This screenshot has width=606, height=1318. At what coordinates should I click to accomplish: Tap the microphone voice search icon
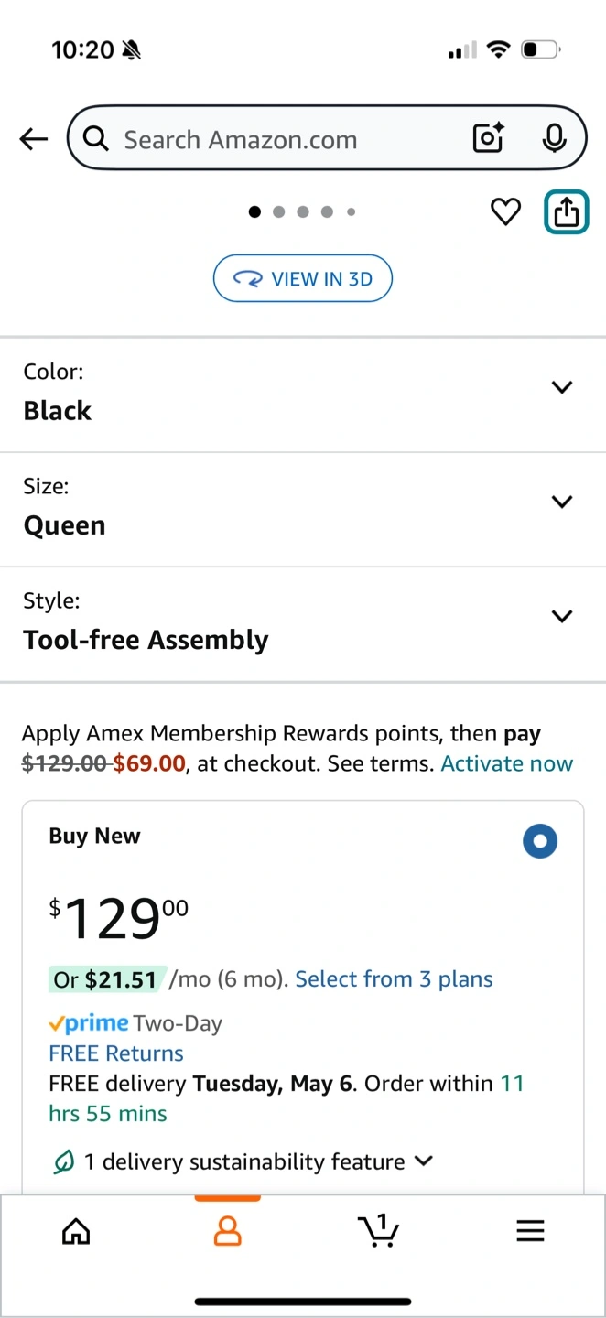(x=553, y=139)
